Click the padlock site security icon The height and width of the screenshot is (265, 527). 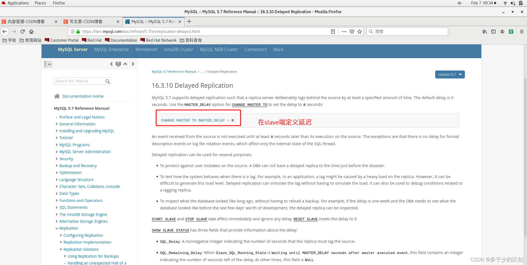tap(78, 32)
